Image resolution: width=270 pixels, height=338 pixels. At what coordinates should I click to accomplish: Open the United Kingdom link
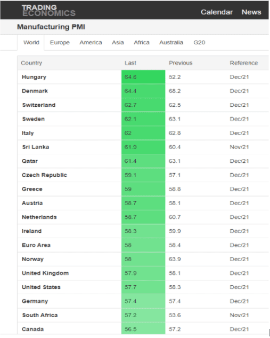pyautogui.click(x=45, y=273)
